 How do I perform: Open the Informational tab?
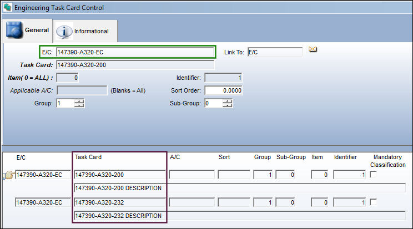point(85,31)
